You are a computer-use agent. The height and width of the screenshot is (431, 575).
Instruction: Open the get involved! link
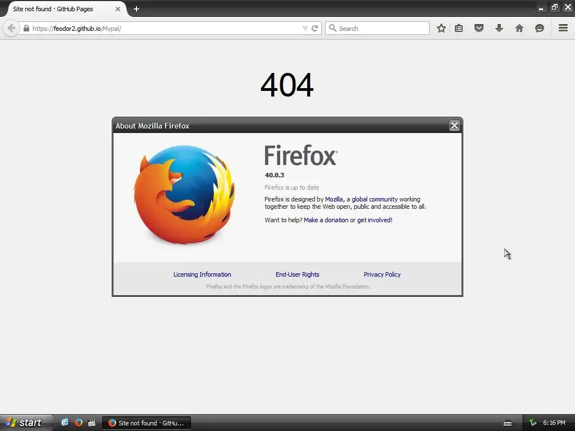(x=375, y=220)
